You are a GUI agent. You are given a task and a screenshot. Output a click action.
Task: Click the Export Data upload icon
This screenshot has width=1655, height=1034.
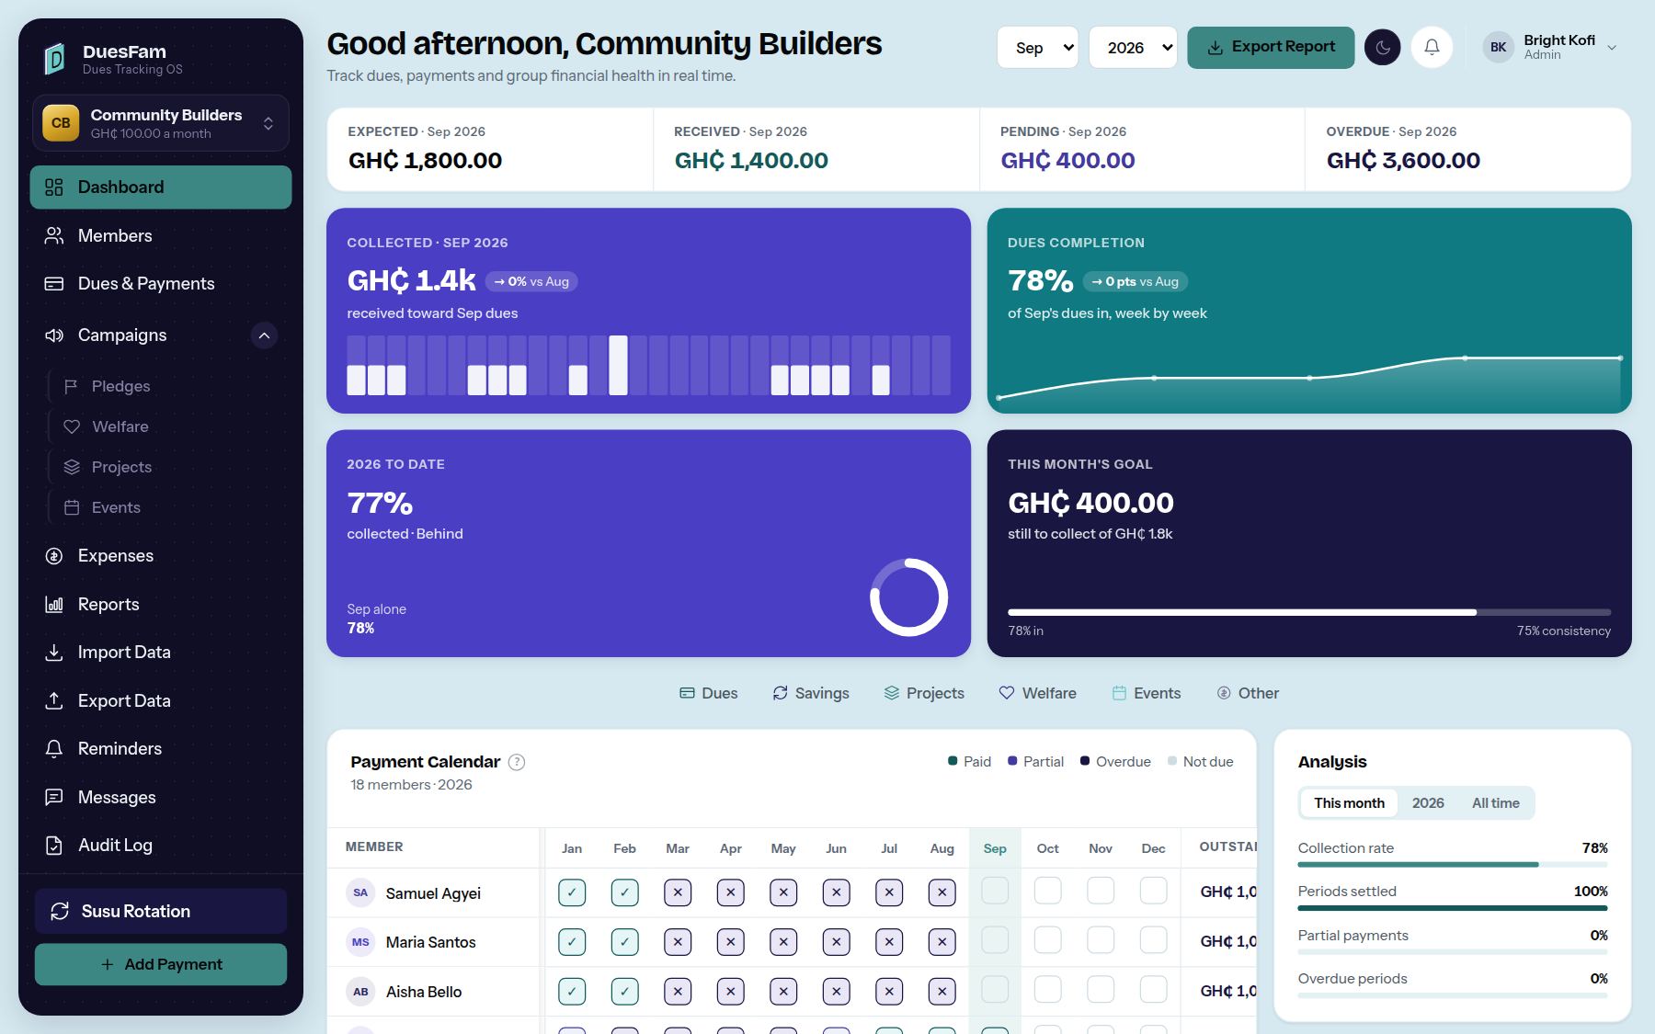click(54, 701)
